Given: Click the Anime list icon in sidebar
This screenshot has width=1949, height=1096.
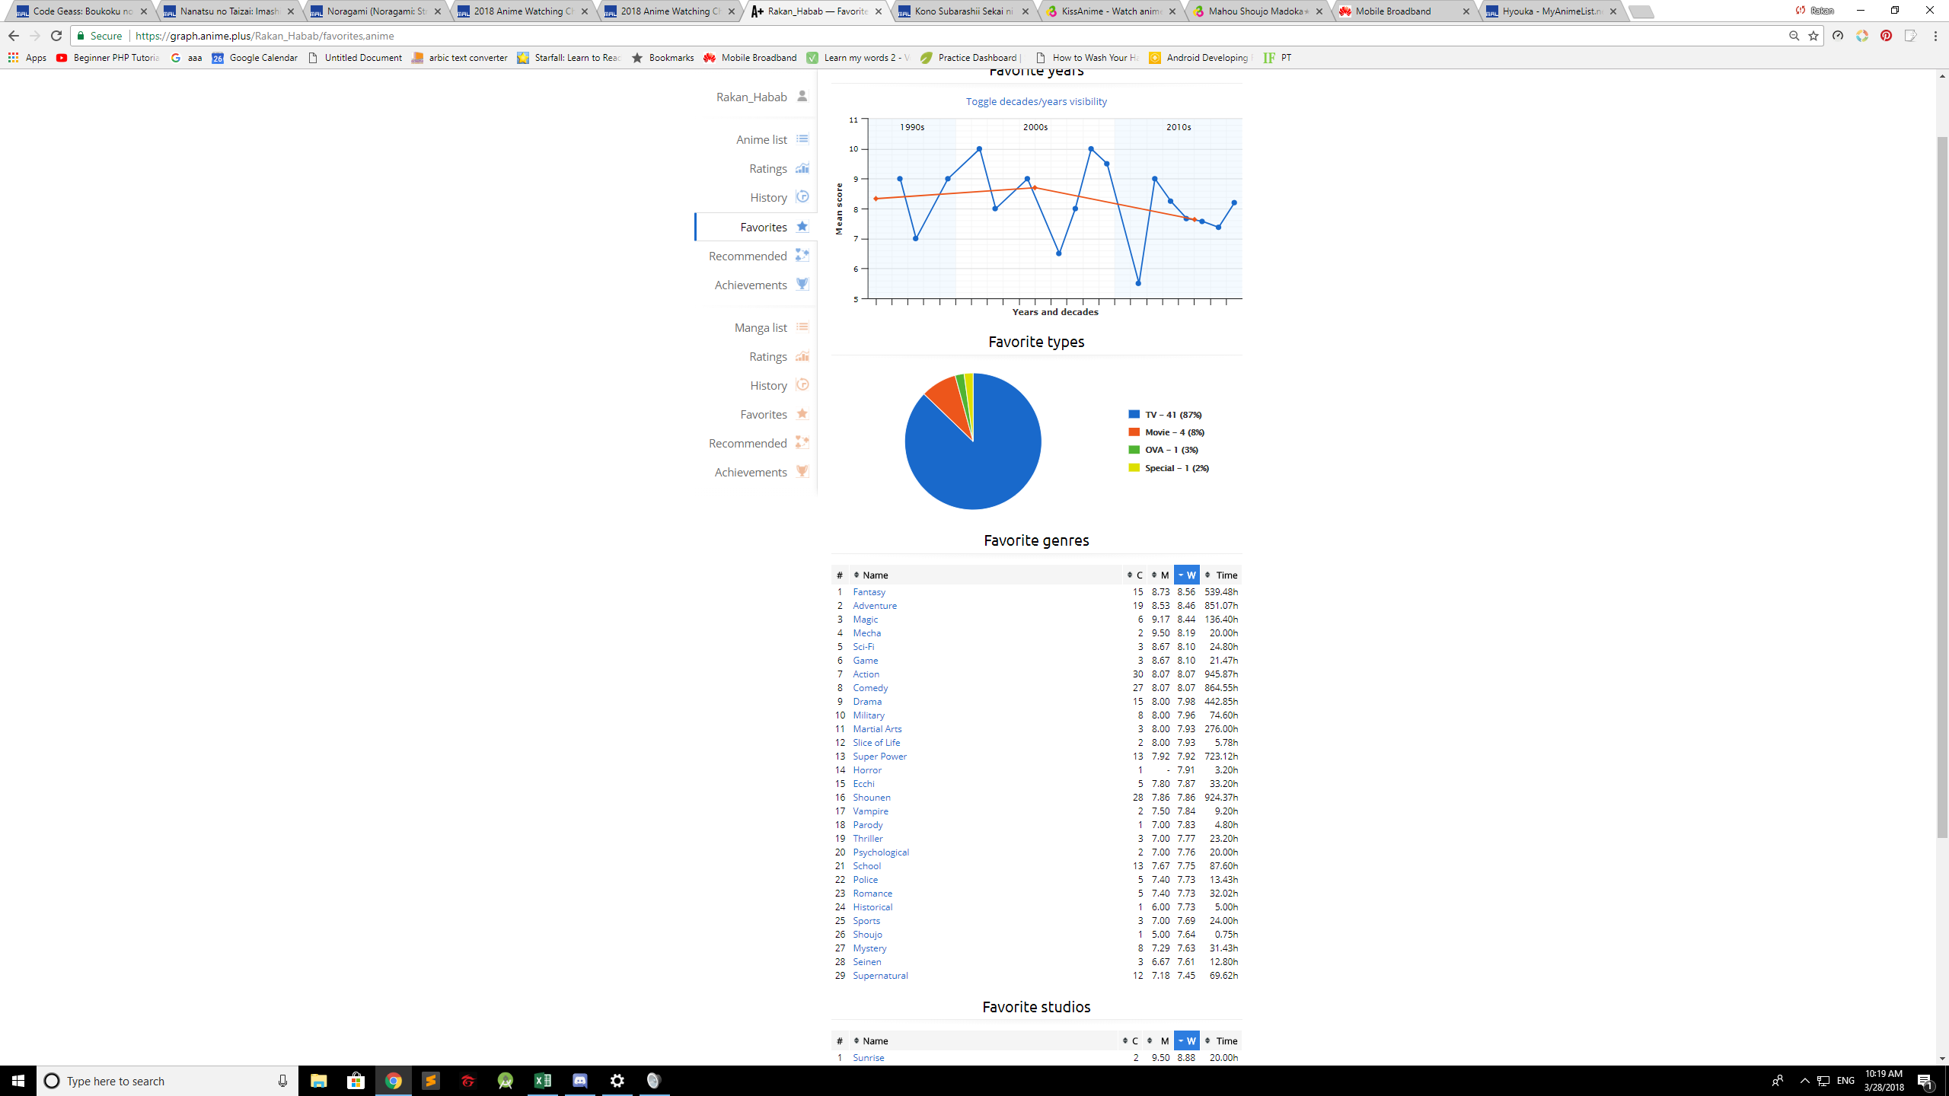Looking at the screenshot, I should [802, 139].
